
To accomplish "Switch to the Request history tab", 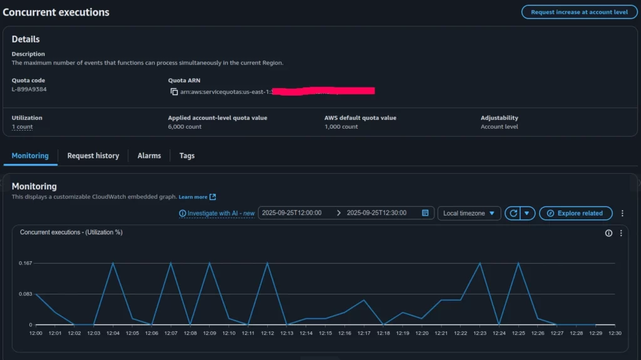I will click(93, 156).
